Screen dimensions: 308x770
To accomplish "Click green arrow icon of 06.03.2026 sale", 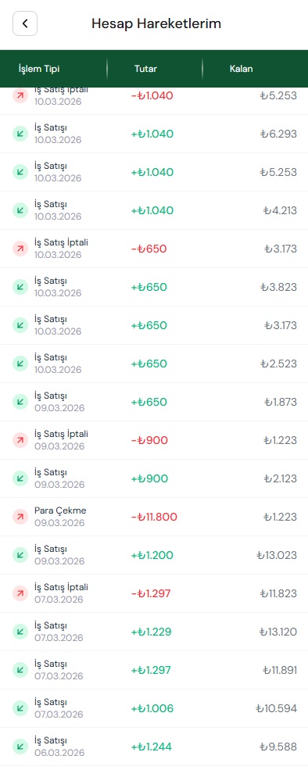I will pyautogui.click(x=20, y=747).
